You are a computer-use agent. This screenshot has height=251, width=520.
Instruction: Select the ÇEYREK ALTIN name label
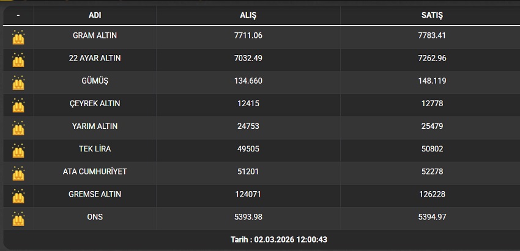coord(95,104)
